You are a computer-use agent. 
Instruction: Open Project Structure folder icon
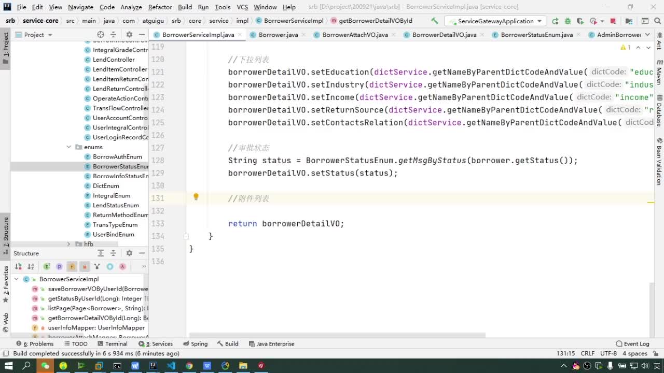pyautogui.click(x=629, y=21)
